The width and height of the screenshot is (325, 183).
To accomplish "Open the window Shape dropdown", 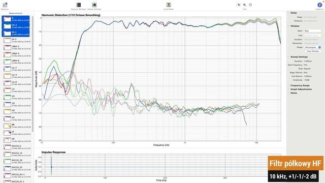I will [x=312, y=47].
